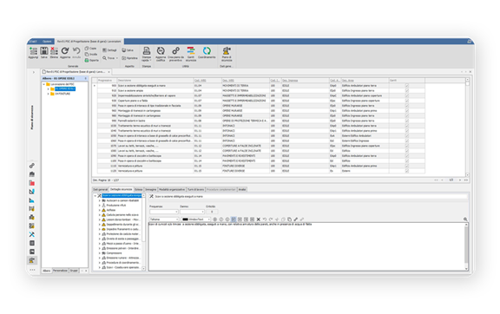Viewport: 500px width, 314px height.
Task: Click the Aggiungi icon in the ribbon
Action: [33, 51]
